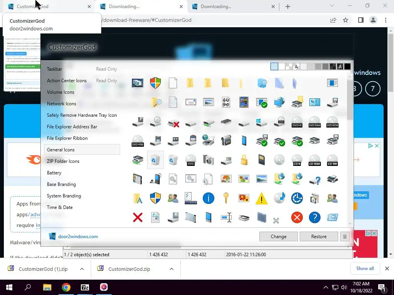Image resolution: width=394 pixels, height=295 pixels.
Task: Open Action Center Icons category
Action: click(x=67, y=81)
